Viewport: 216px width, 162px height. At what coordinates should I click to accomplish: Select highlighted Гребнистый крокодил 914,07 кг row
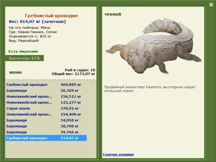point(46,138)
